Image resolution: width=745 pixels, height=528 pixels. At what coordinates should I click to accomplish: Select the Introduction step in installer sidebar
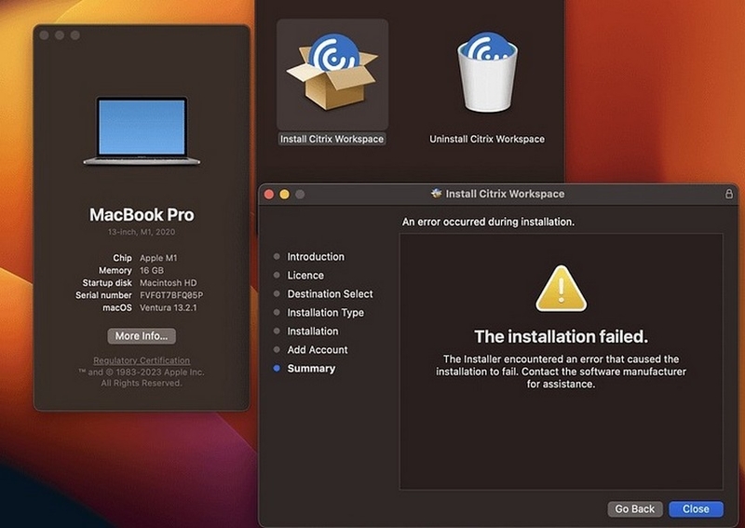click(x=316, y=257)
